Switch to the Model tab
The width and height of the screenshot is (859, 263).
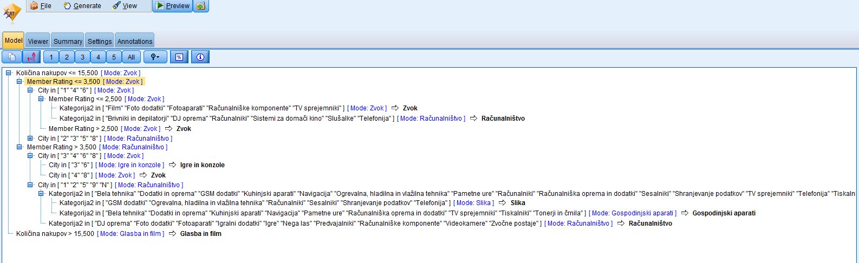point(14,41)
